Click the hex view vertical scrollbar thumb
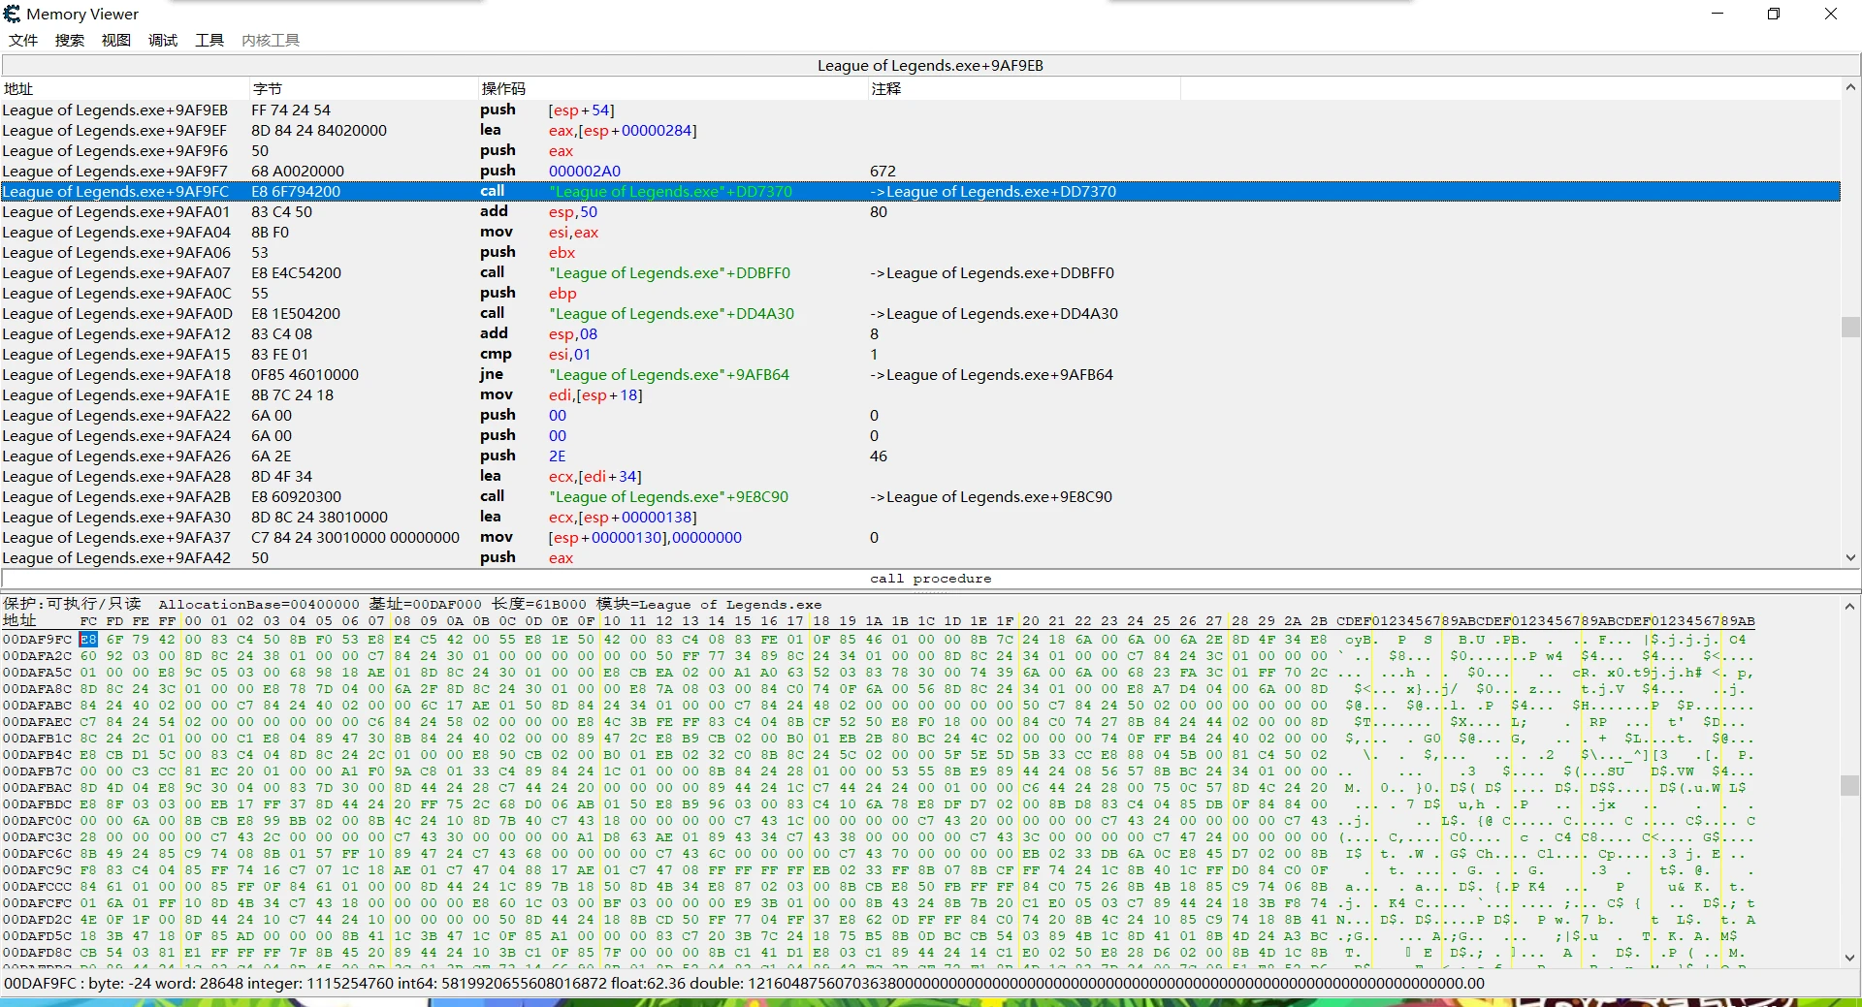This screenshot has width=1862, height=1007. [x=1850, y=784]
